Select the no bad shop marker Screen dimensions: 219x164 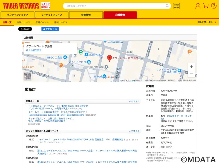coord(104,76)
